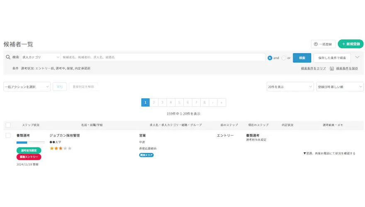This screenshot has width=365, height=207.
Task: Click the 選考担当設定 green badge
Action: [29, 150]
